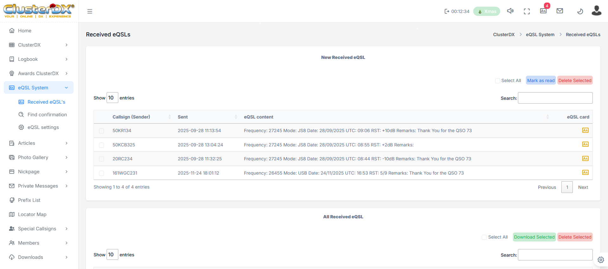Screen dimensions: 608x269
Task: Focus the New Received eQSL search field
Action: point(555,98)
